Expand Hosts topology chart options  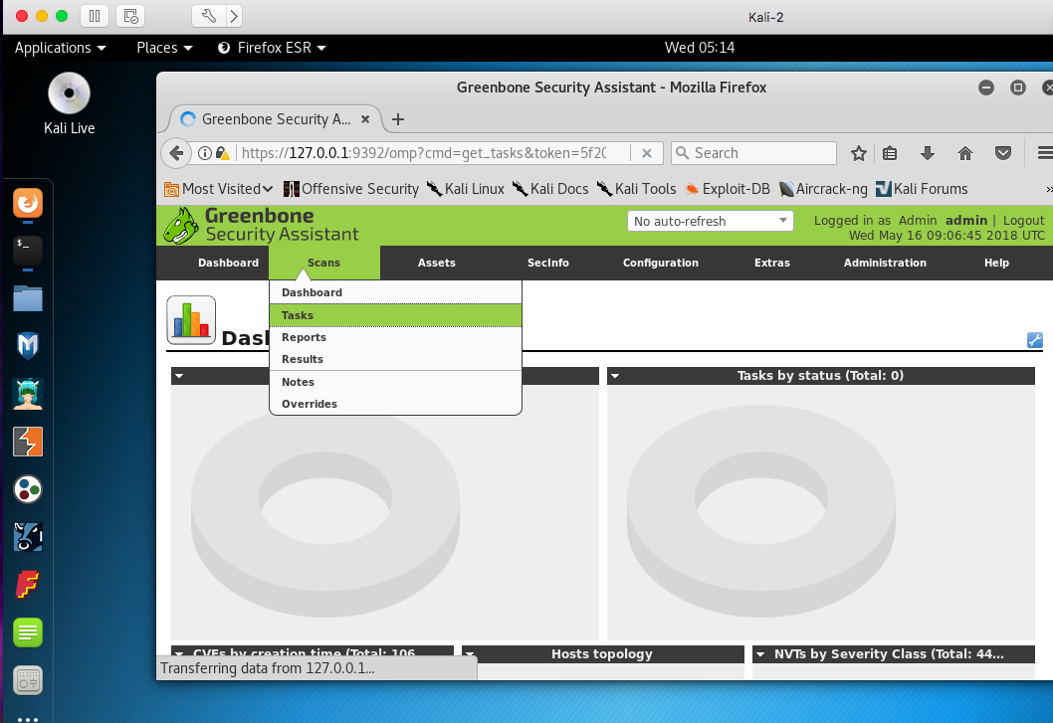[x=470, y=653]
